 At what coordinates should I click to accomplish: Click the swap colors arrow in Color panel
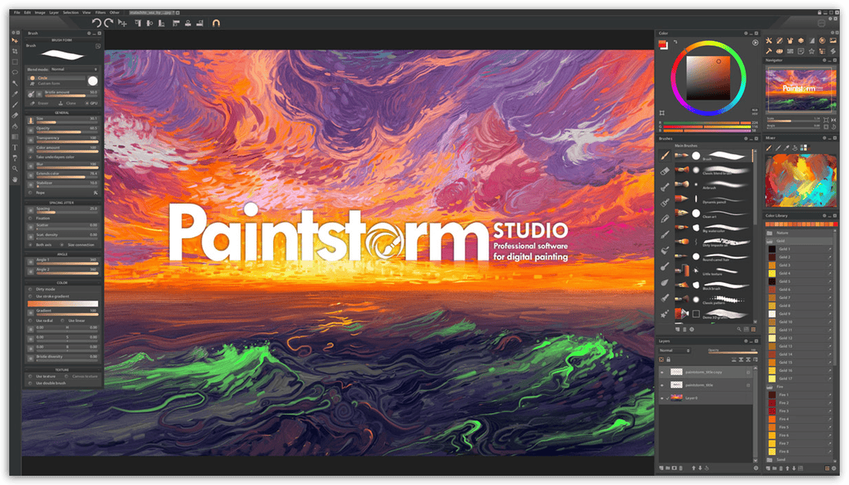(x=675, y=42)
